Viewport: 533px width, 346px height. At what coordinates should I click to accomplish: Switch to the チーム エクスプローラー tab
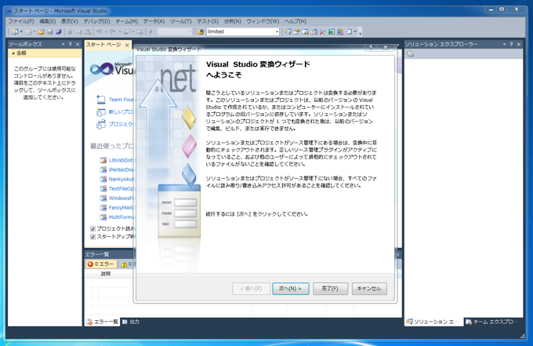(492, 322)
